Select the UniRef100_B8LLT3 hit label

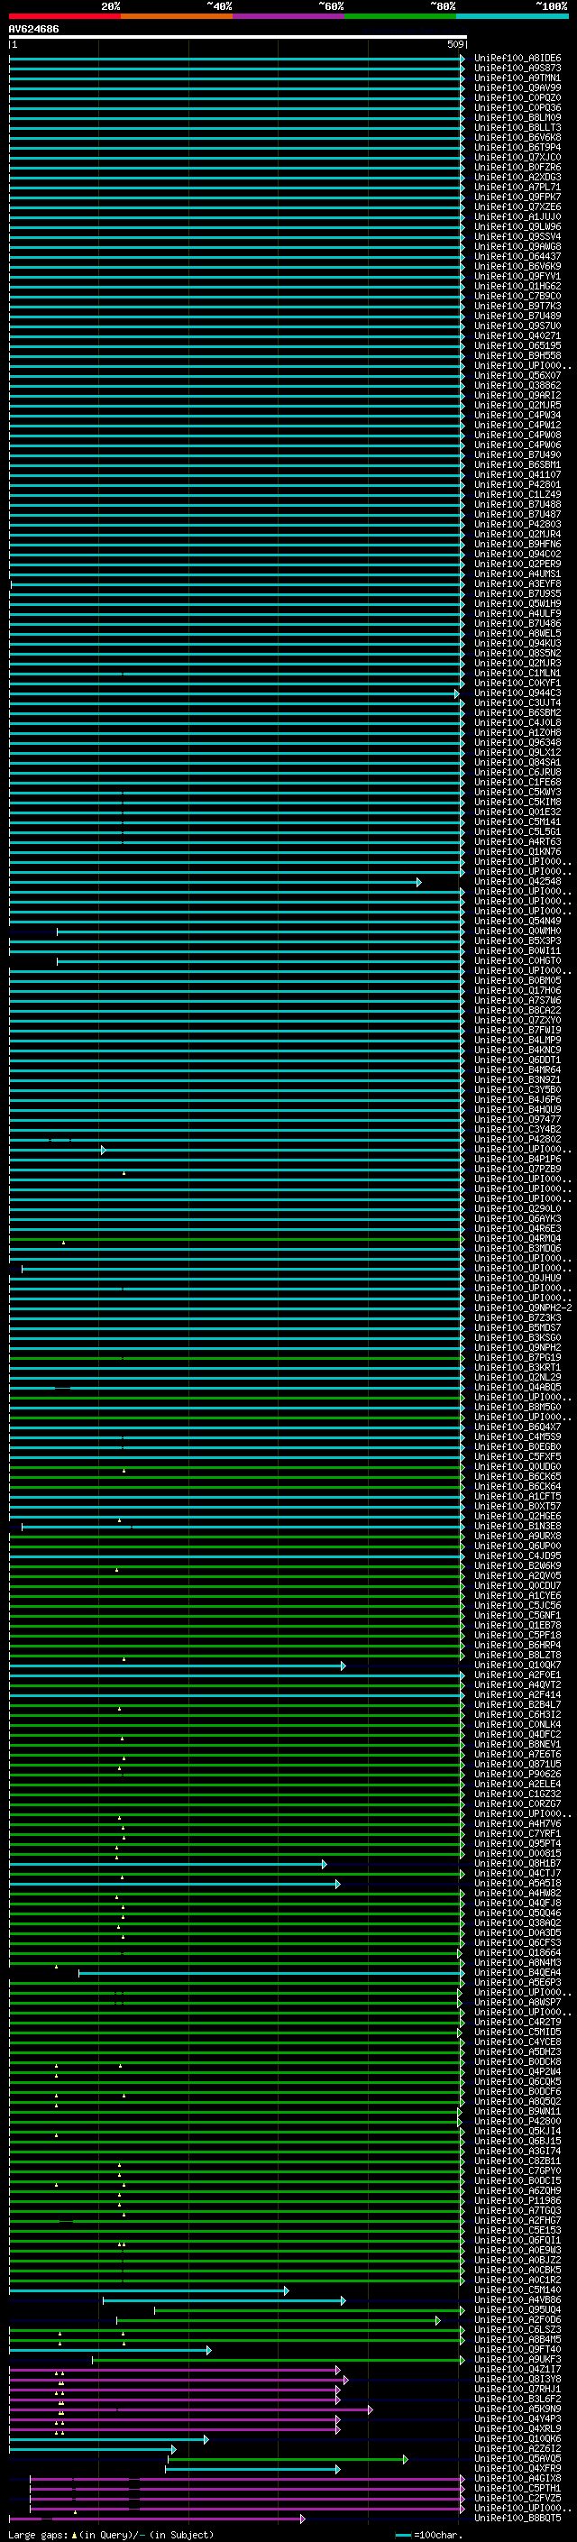pyautogui.click(x=517, y=127)
